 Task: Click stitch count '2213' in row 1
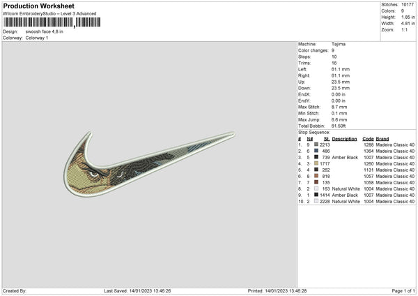point(325,145)
